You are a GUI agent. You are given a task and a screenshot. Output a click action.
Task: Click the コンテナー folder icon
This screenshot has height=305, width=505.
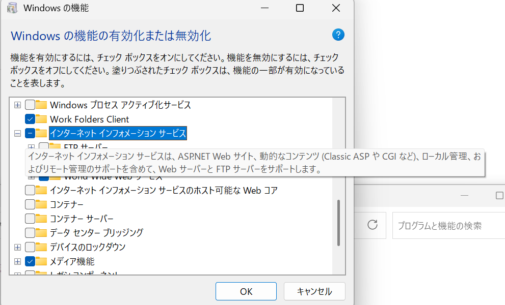click(x=41, y=204)
